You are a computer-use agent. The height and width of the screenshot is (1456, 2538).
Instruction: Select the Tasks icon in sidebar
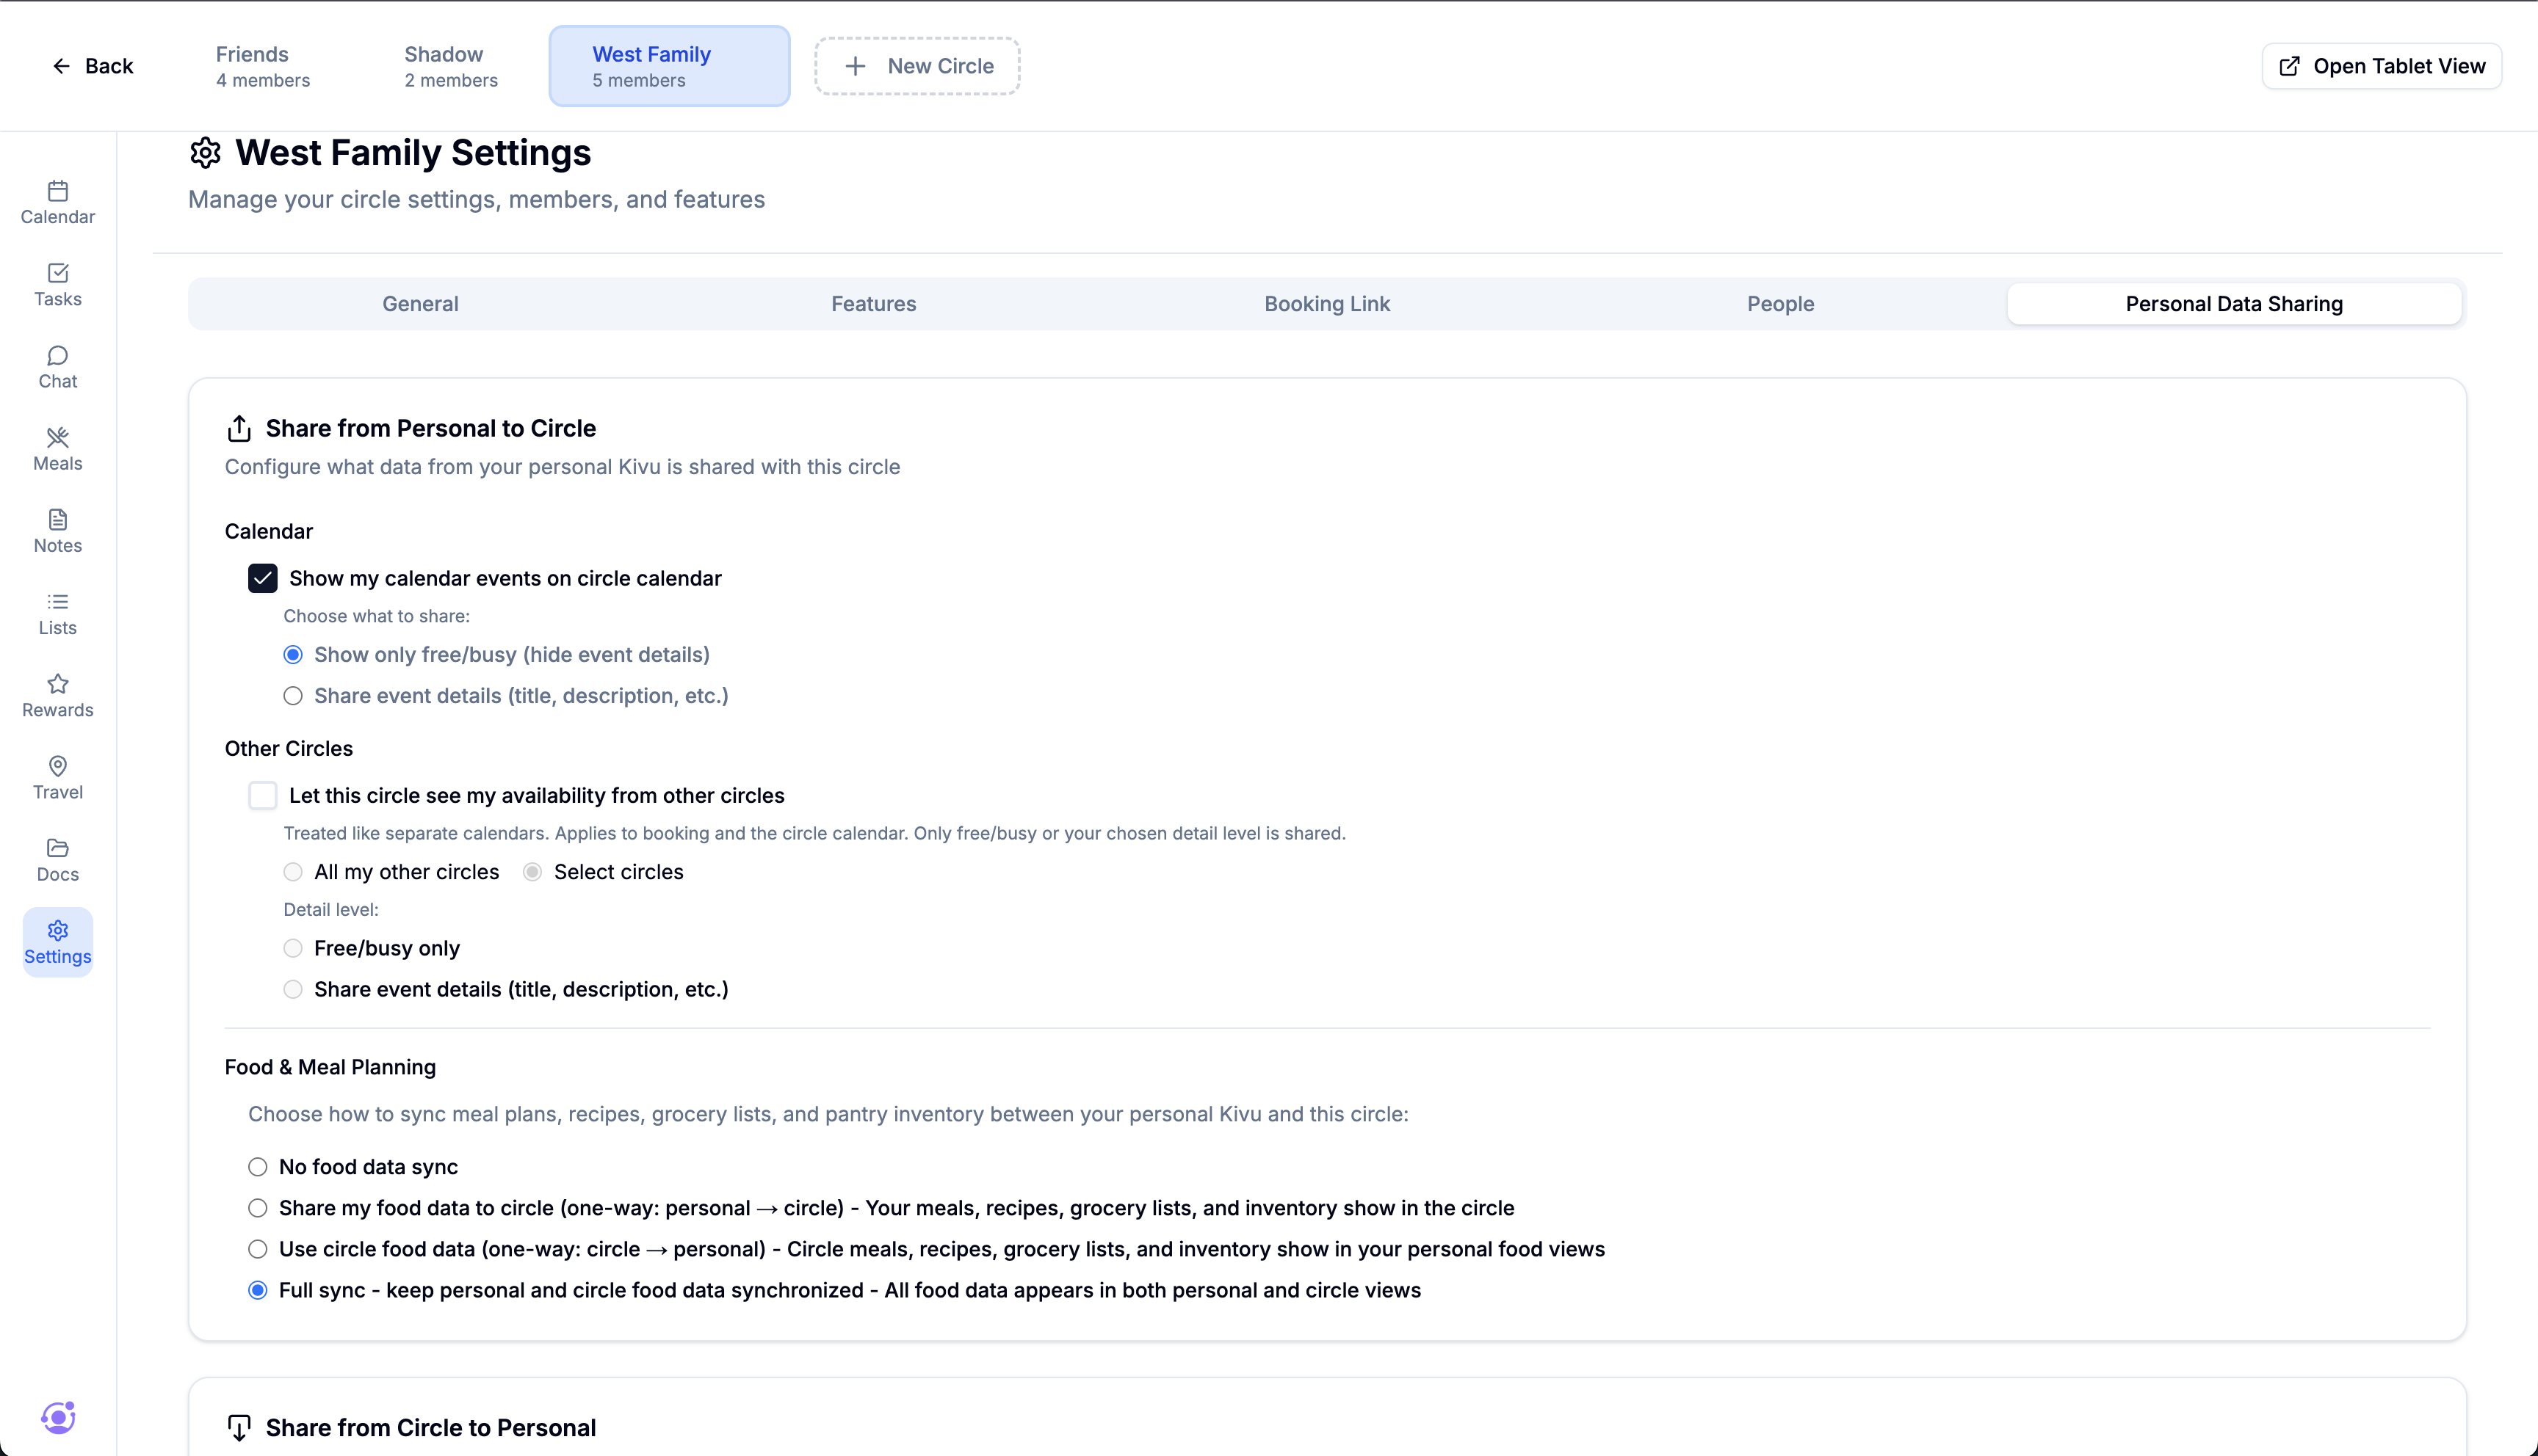click(x=57, y=286)
